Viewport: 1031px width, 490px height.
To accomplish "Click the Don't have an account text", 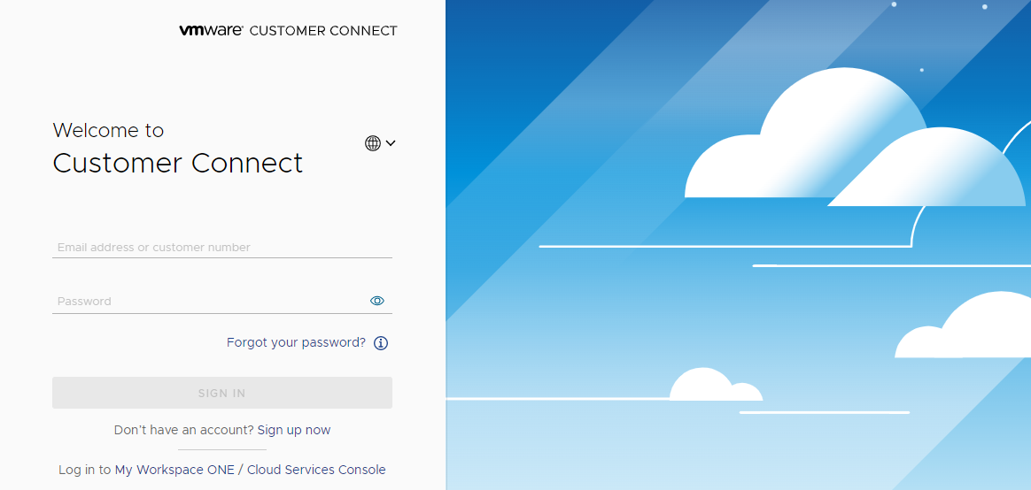I will point(183,430).
